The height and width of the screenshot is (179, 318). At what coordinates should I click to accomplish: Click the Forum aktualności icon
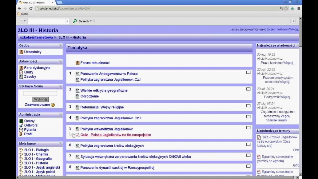pos(77,63)
